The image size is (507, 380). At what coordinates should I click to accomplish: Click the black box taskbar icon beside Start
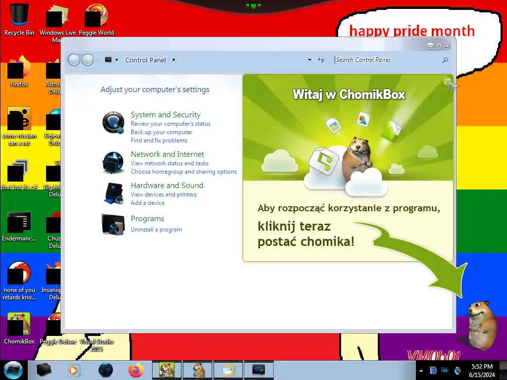point(44,370)
